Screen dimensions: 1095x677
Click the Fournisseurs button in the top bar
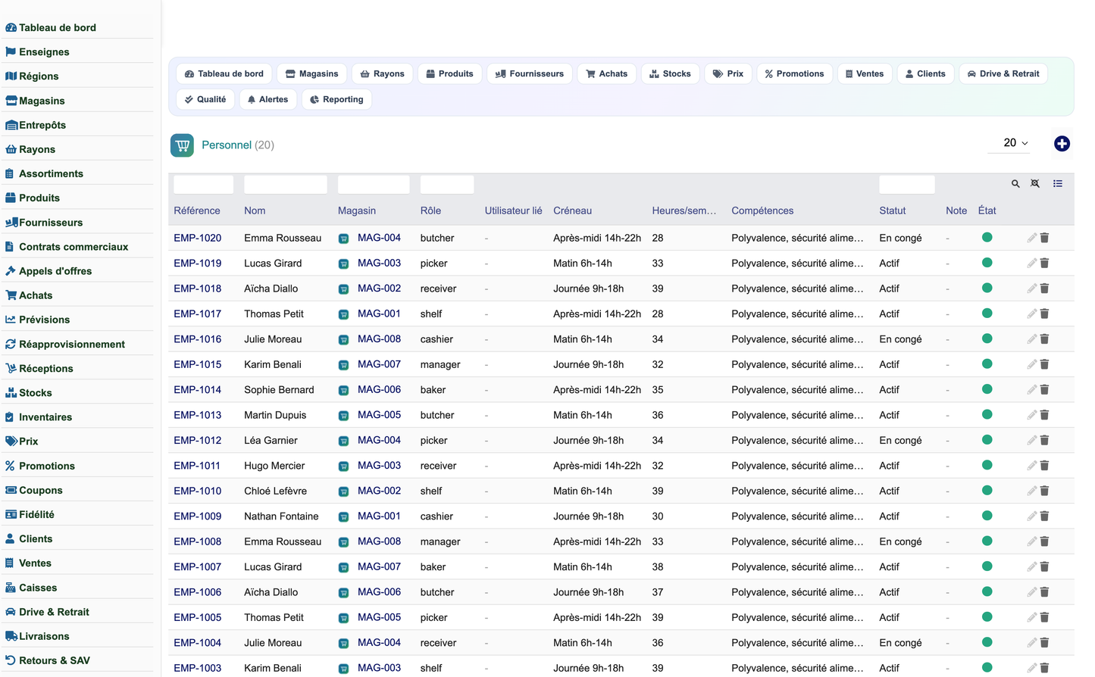coord(530,73)
